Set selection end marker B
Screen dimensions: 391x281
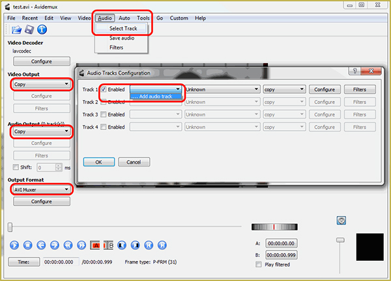point(108,245)
